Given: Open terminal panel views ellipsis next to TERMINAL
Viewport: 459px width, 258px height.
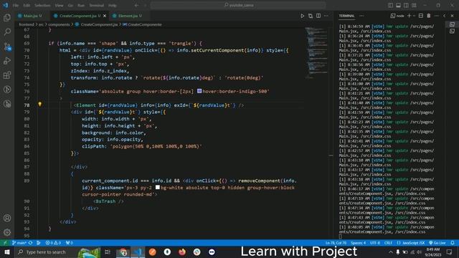Looking at the screenshot, I should pos(361,16).
